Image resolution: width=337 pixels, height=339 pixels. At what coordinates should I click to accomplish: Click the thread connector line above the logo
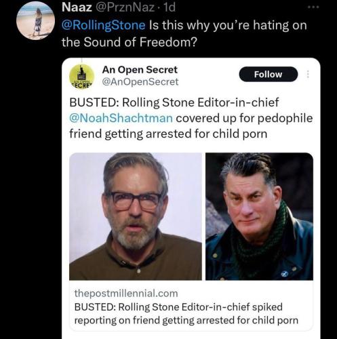(x=81, y=61)
